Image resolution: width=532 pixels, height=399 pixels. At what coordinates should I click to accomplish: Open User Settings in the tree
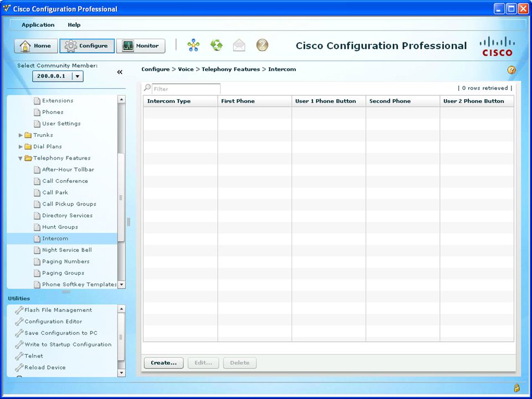click(62, 124)
